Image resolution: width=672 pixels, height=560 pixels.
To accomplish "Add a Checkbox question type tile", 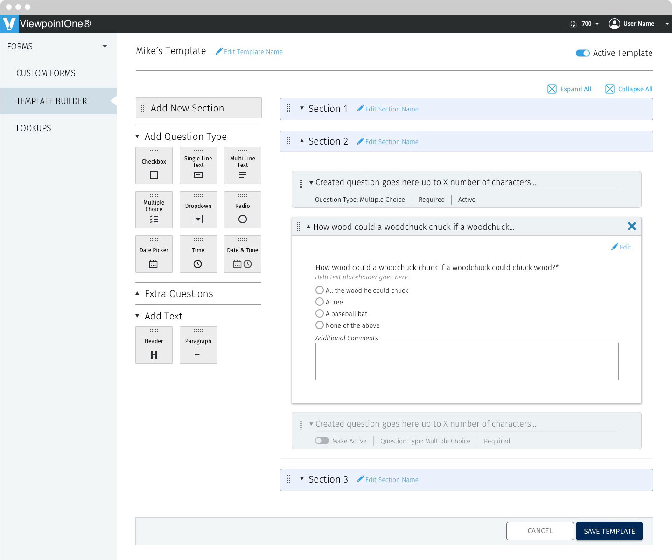I will 154,166.
